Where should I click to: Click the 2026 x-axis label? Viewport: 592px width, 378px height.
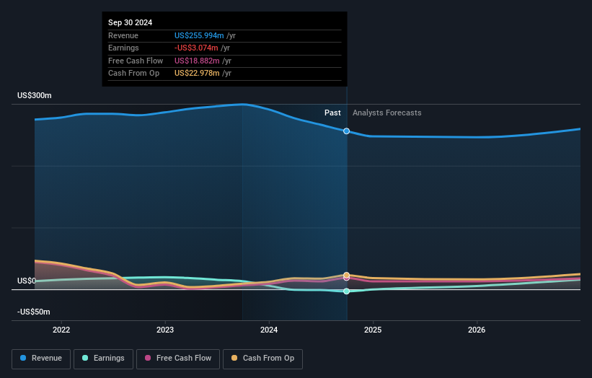(x=477, y=330)
